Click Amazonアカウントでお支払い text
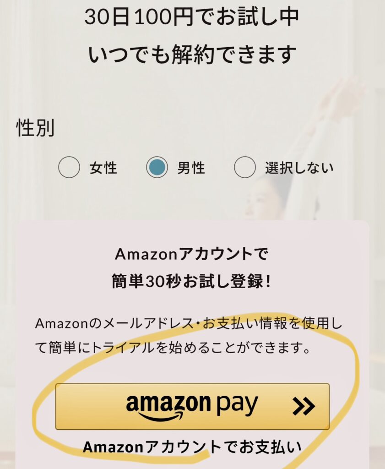The image size is (385, 469). pyautogui.click(x=192, y=447)
